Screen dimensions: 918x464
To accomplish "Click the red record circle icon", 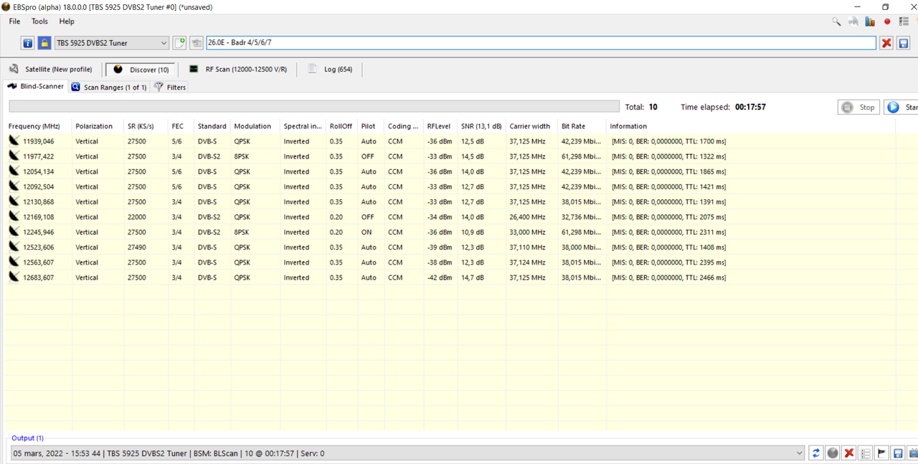I will tap(887, 22).
